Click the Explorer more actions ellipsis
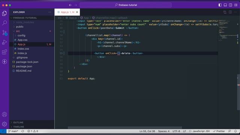 click(50, 12)
